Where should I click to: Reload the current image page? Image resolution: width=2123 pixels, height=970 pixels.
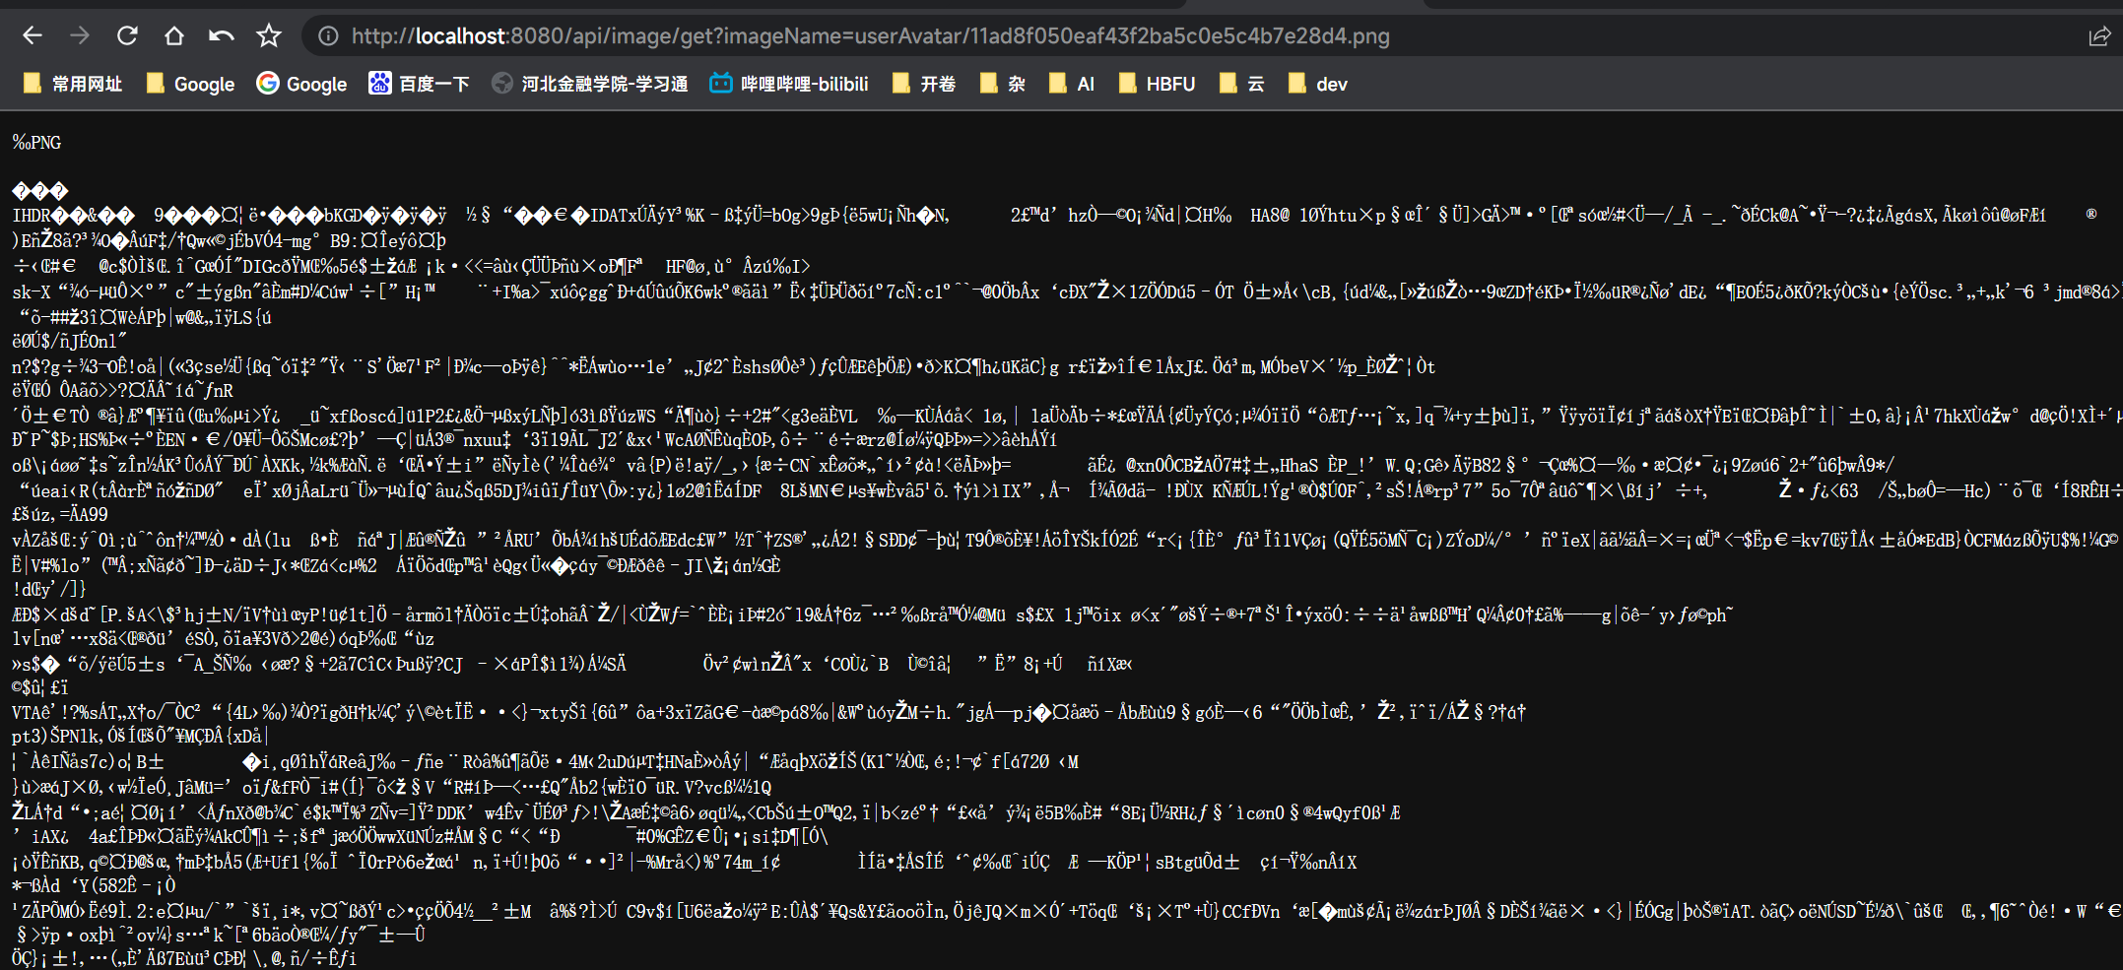tap(127, 35)
